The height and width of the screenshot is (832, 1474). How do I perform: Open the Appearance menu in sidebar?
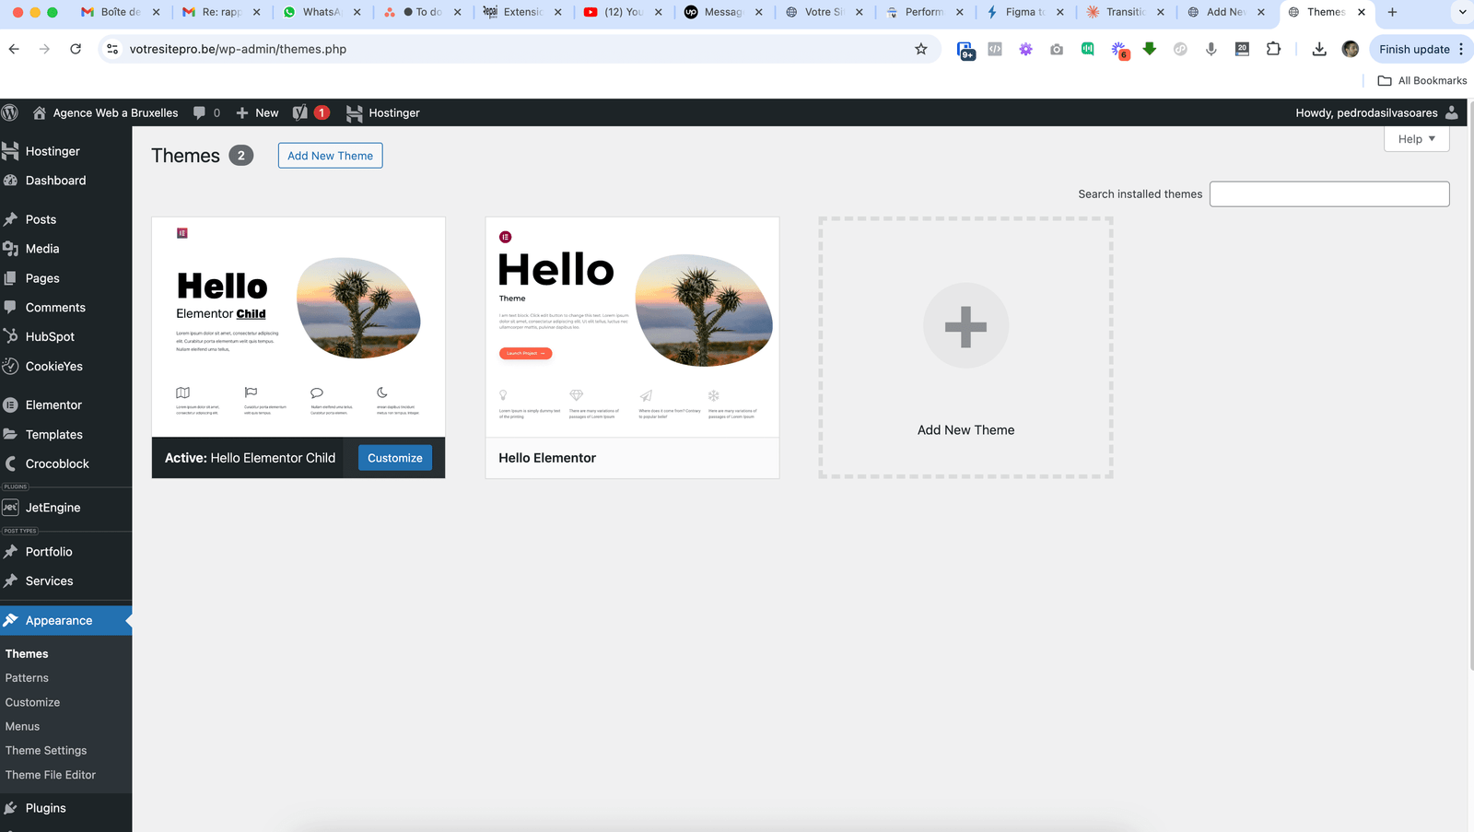pos(65,621)
